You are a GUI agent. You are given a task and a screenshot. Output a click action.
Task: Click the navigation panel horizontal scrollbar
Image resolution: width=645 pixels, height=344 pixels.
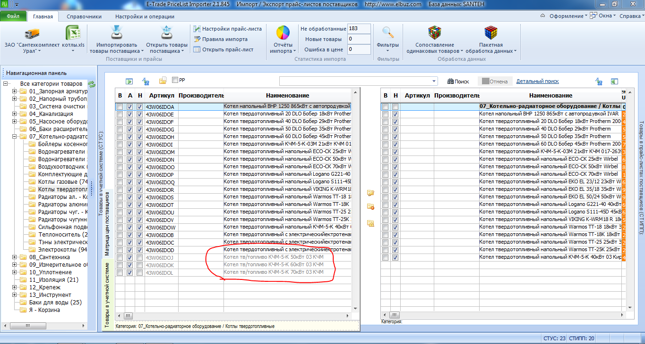coord(45,326)
